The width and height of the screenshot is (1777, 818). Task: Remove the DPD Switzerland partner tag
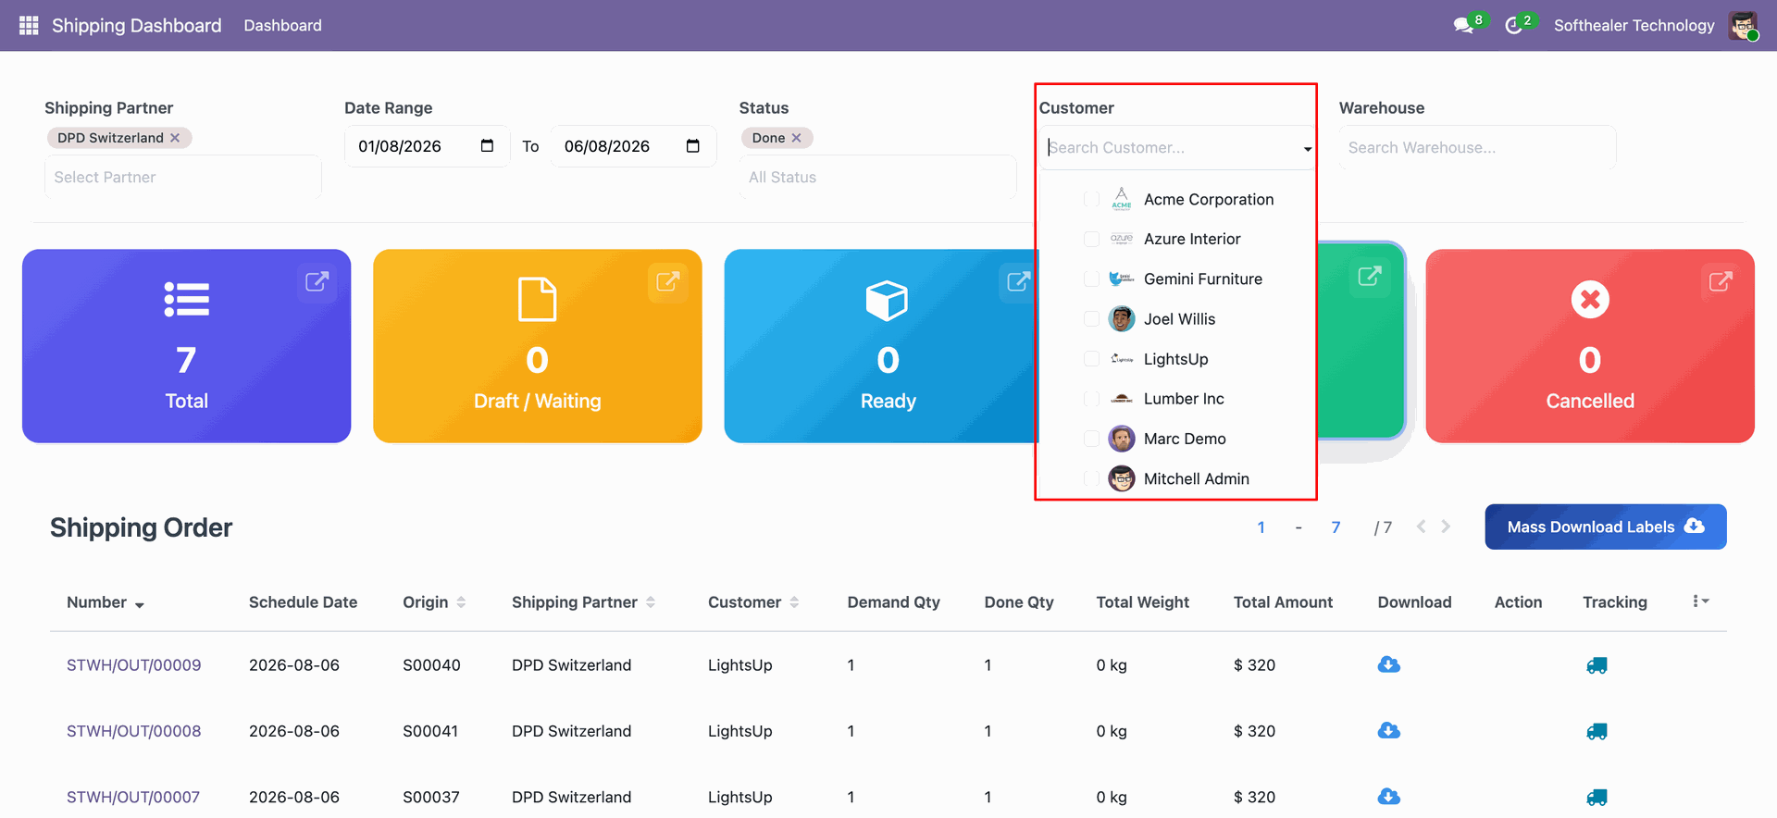click(x=175, y=138)
